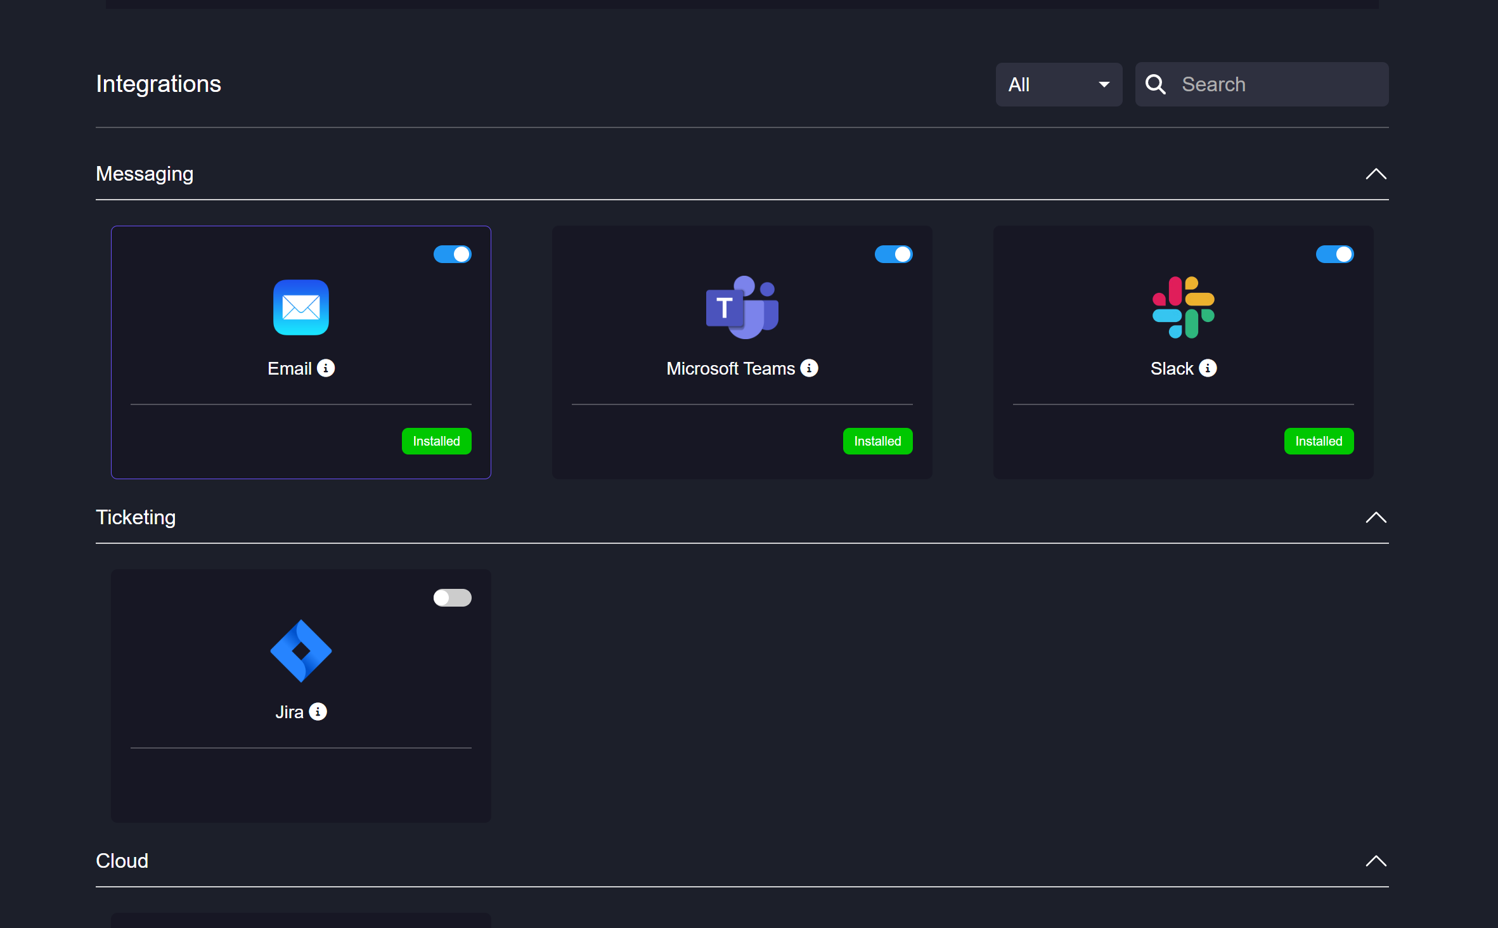This screenshot has height=928, width=1498.
Task: Open the info icon beside Microsoft Teams
Action: pos(809,368)
